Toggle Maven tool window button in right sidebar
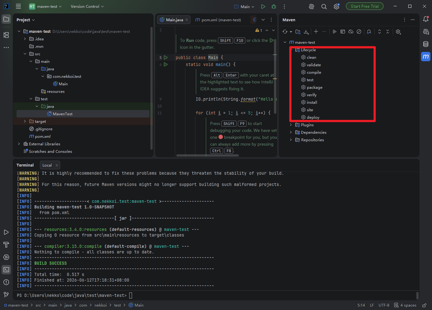The width and height of the screenshot is (432, 310). [426, 57]
